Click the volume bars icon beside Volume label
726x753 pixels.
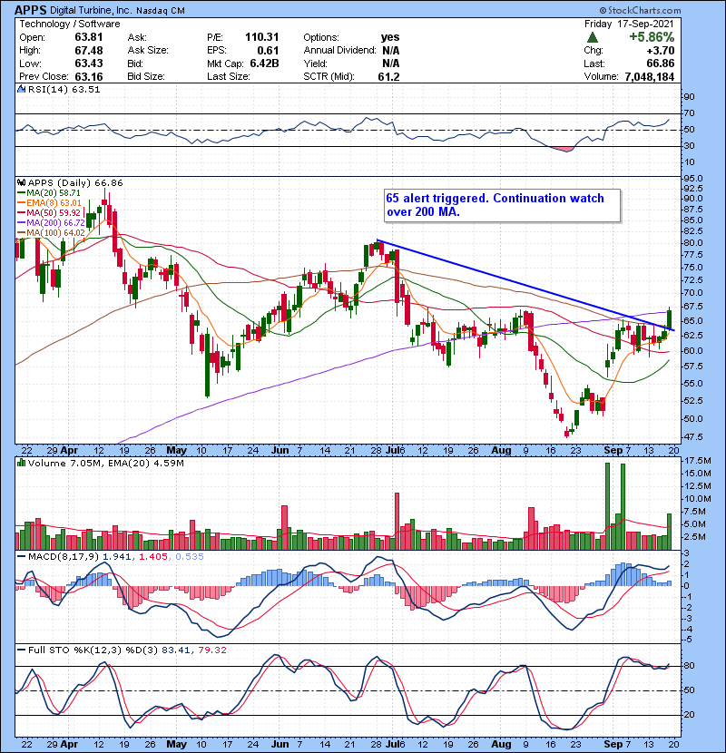point(21,463)
